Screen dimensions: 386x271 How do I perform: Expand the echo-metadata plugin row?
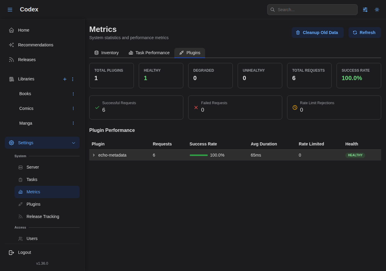pyautogui.click(x=94, y=155)
